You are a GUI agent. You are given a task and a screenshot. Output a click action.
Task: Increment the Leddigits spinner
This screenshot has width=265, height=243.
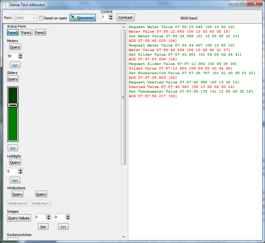click(20, 170)
